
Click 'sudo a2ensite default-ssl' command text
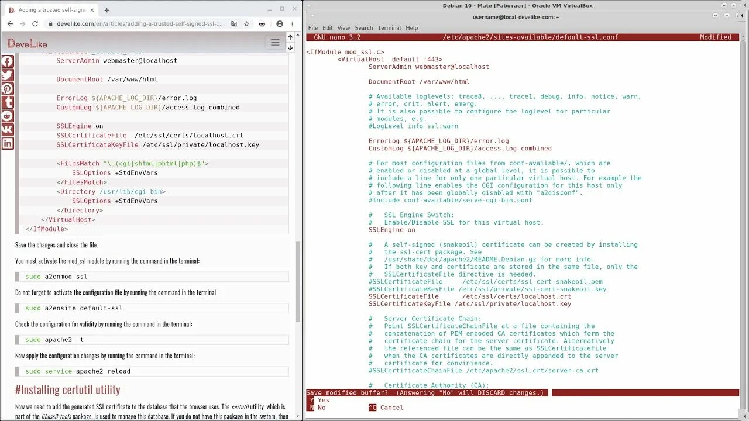[x=74, y=308]
